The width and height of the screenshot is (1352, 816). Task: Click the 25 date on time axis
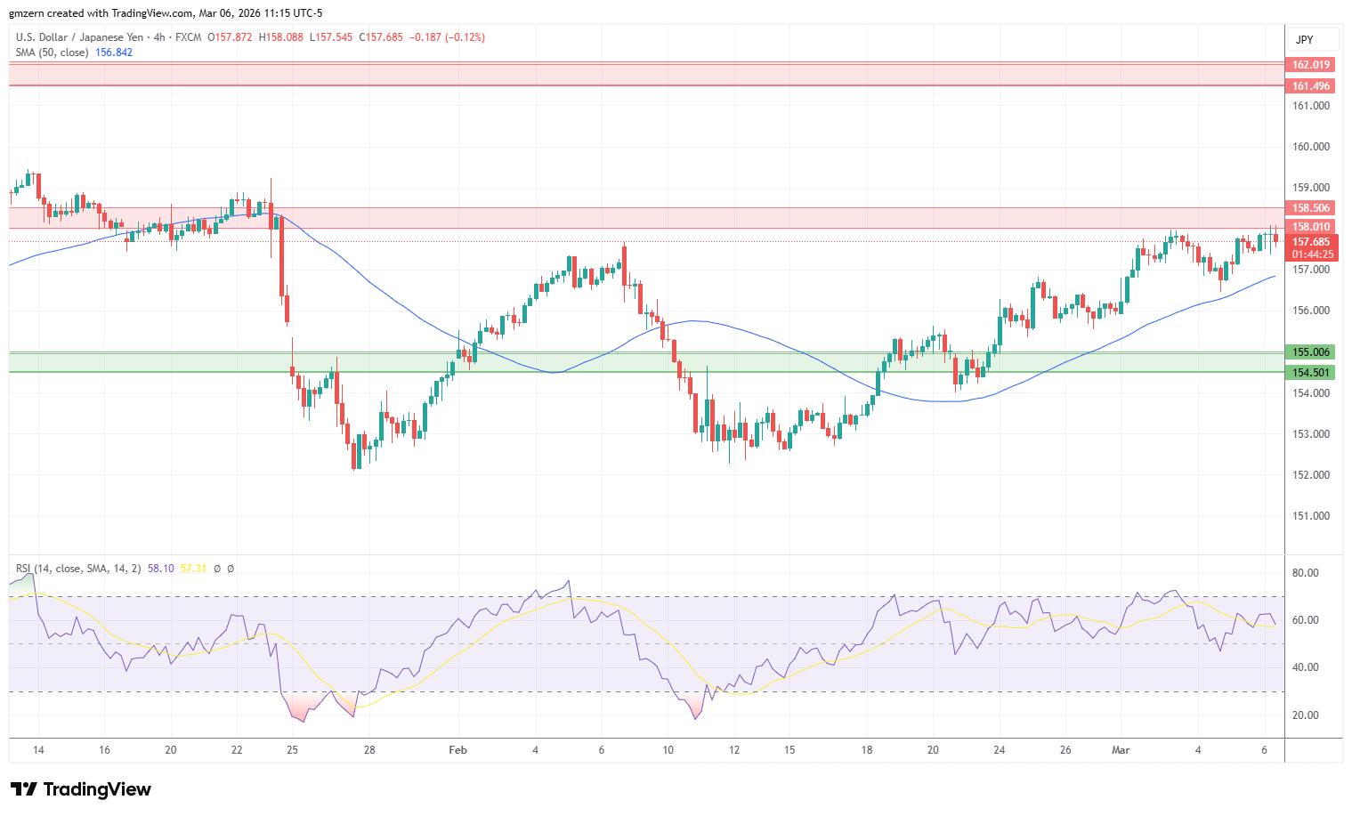[x=293, y=750]
